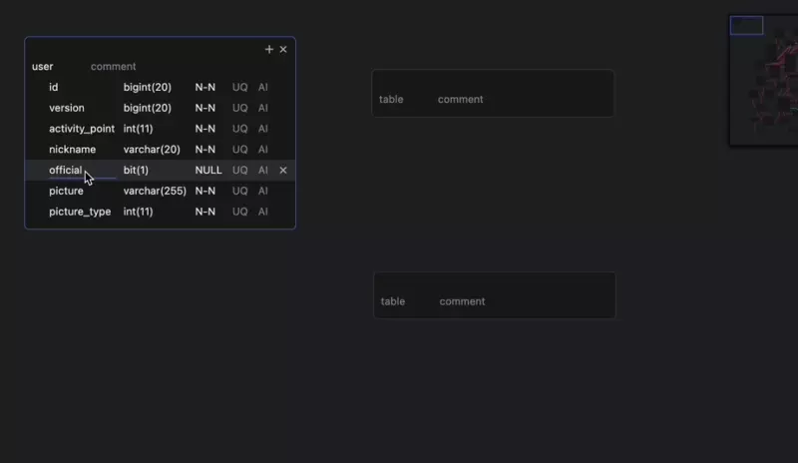Toggle UQ unique on the picture row
Screen dimensions: 798x463
point(240,191)
